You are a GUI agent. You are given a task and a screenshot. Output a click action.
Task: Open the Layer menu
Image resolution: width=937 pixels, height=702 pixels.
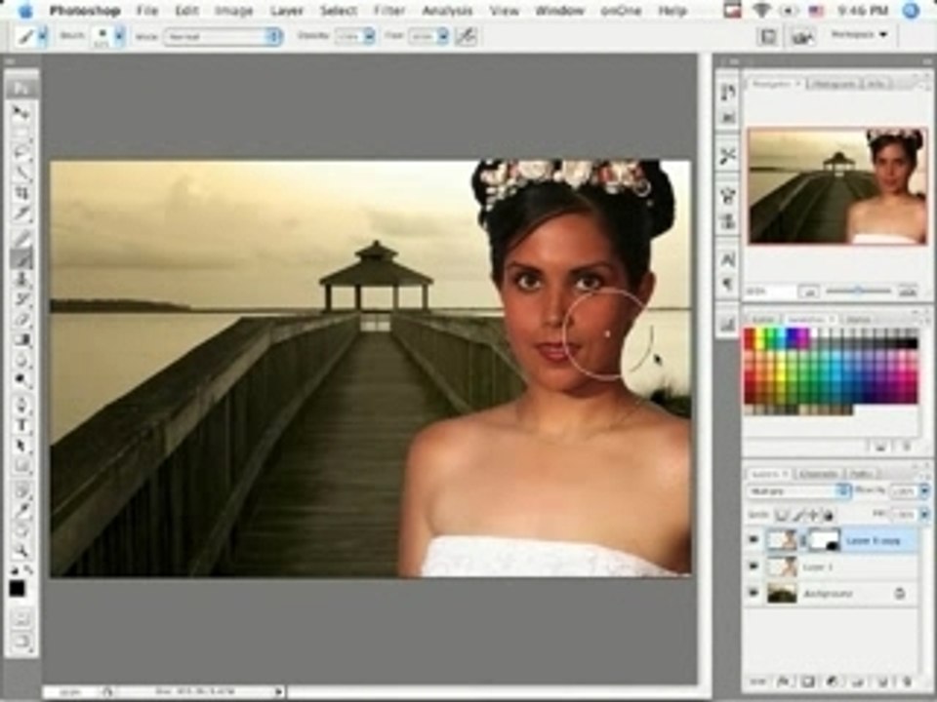pyautogui.click(x=287, y=11)
